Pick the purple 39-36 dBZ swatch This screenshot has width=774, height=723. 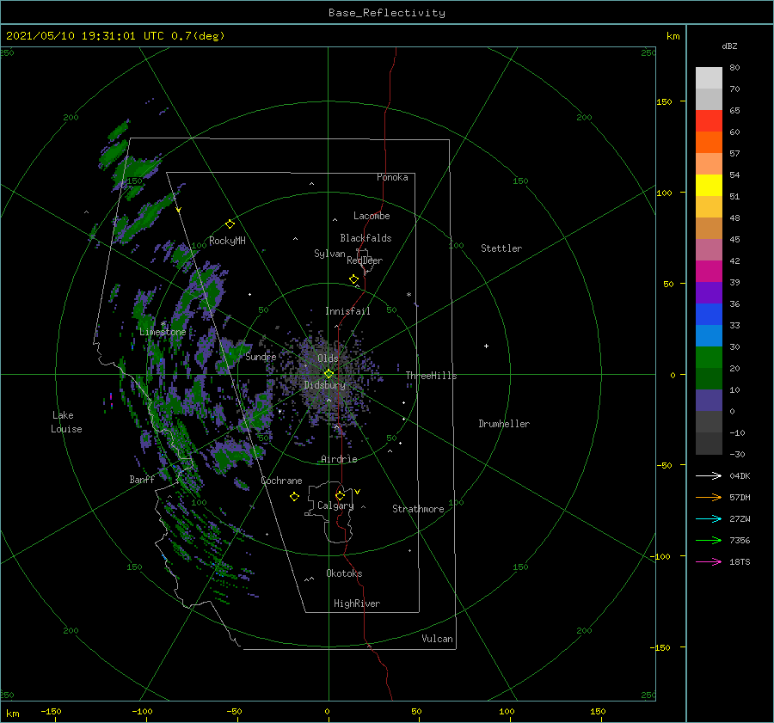709,293
